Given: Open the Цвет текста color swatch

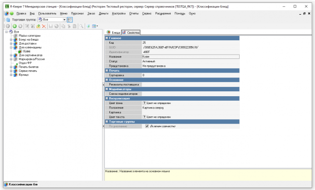Looking at the screenshot, I should coord(144,117).
